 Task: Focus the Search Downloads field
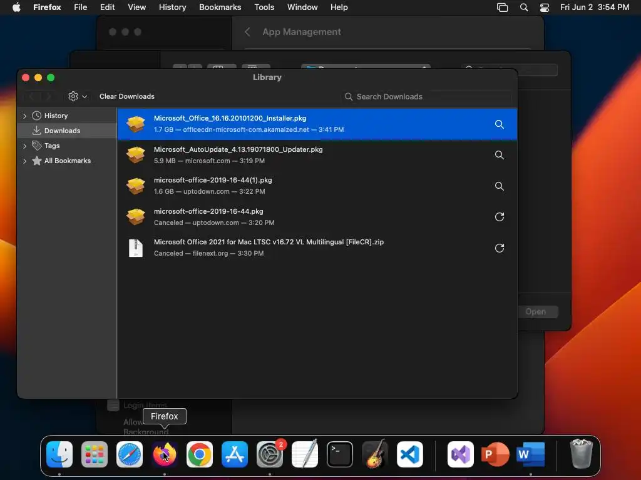[427, 97]
